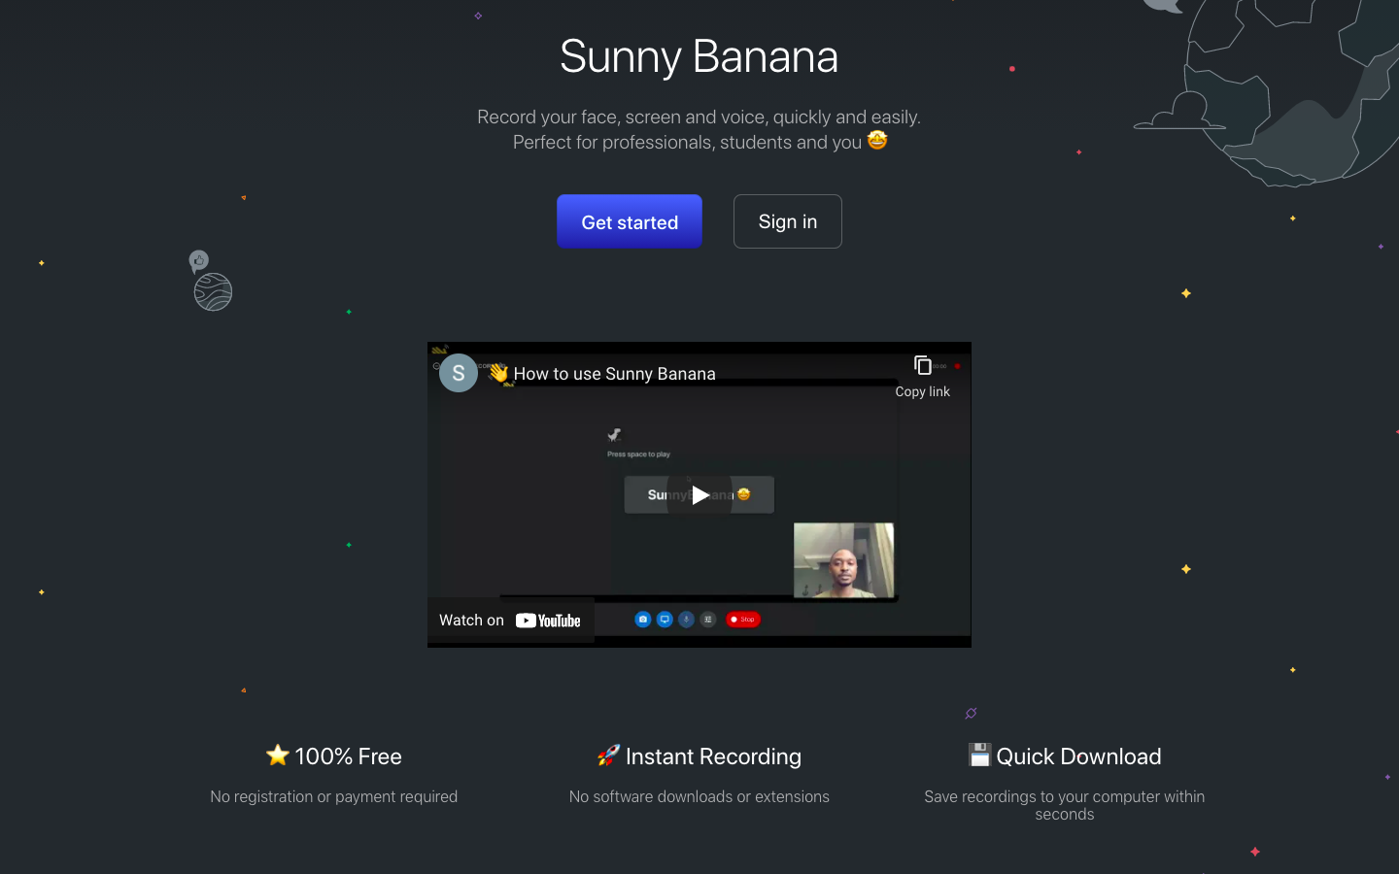Click the S profile avatar in the video
Viewport: 1399px width, 874px height.
[458, 373]
